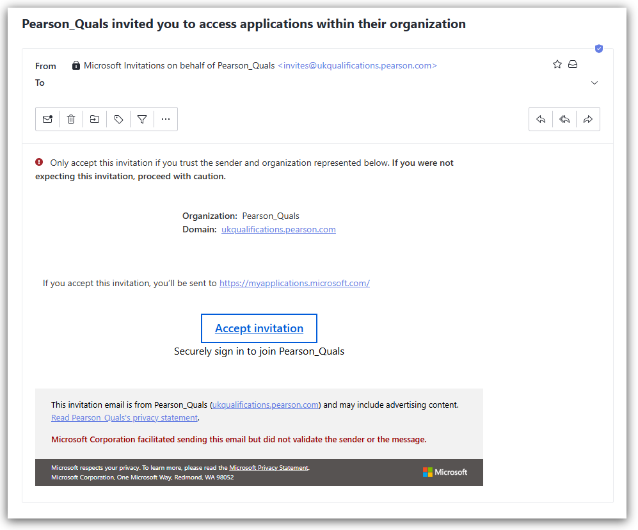Mark the email as unread
The height and width of the screenshot is (530, 638).
point(47,119)
